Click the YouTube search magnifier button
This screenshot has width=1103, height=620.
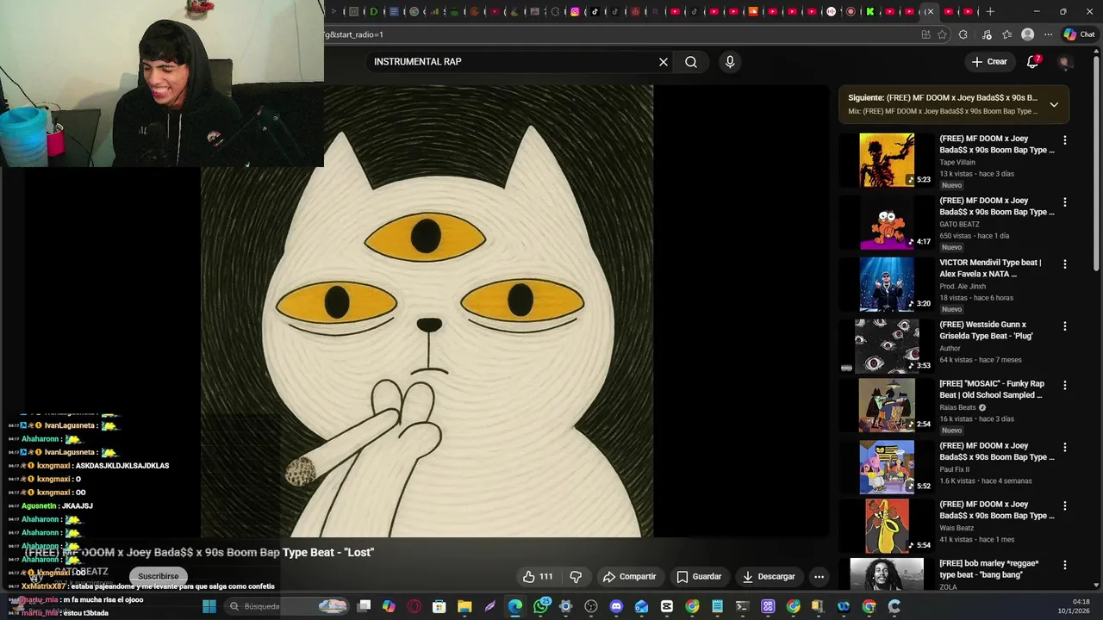tap(691, 62)
